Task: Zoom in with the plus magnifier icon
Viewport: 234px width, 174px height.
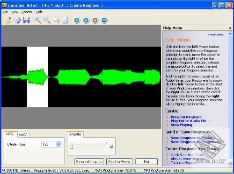Action: click(x=38, y=20)
